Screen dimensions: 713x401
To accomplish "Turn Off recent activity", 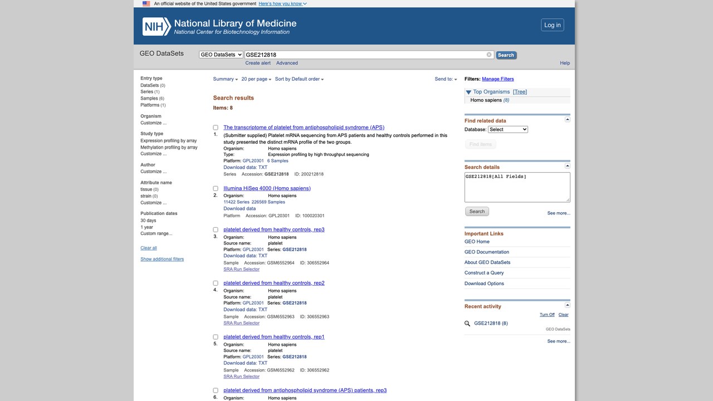I will 547,315.
